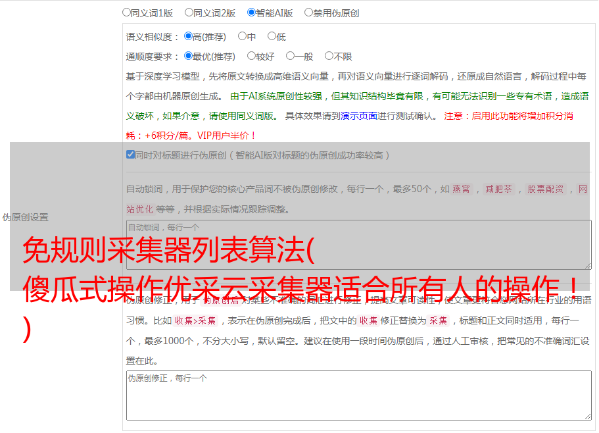Click the 股票配资 example keyword

coord(545,189)
